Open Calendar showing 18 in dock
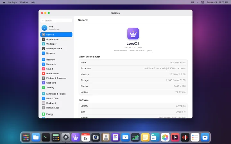 86,137
